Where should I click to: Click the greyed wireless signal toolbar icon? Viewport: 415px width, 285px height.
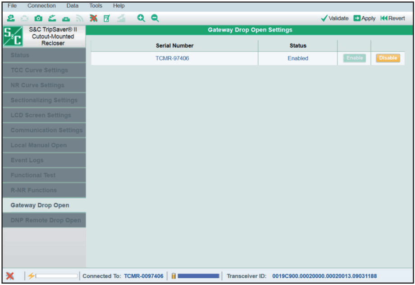(x=80, y=18)
